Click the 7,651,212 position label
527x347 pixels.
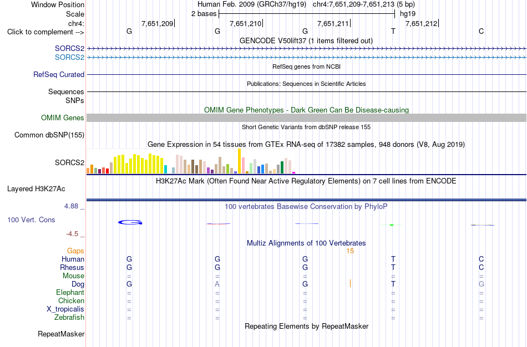click(422, 23)
